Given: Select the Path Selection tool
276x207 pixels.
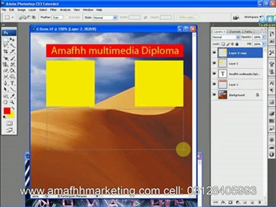Looking at the screenshot, I should click(6, 89).
